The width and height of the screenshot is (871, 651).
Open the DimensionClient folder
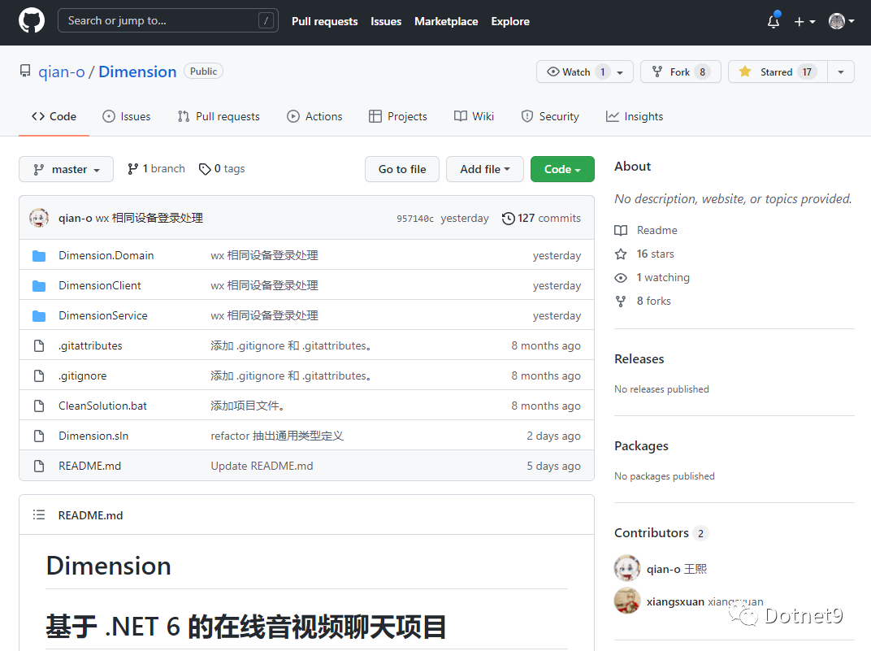point(100,285)
